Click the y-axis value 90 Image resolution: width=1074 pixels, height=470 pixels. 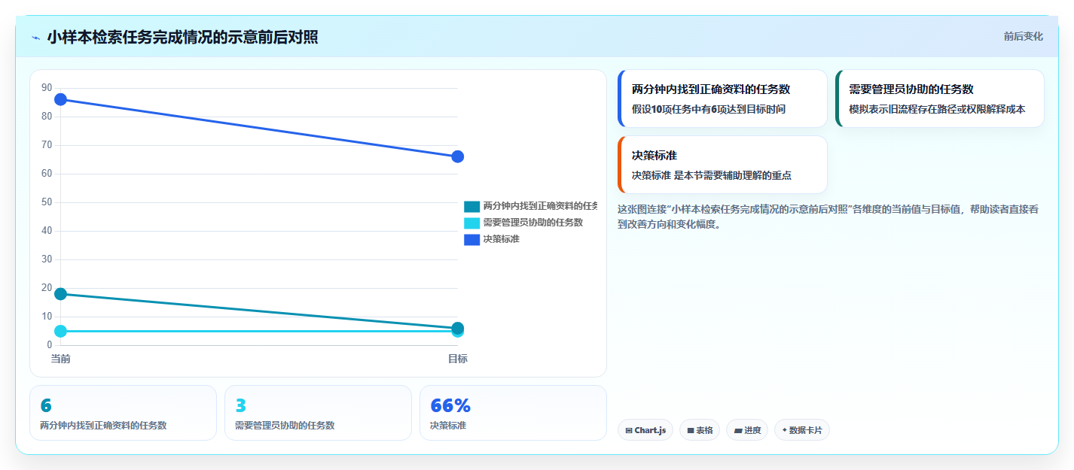click(x=47, y=88)
